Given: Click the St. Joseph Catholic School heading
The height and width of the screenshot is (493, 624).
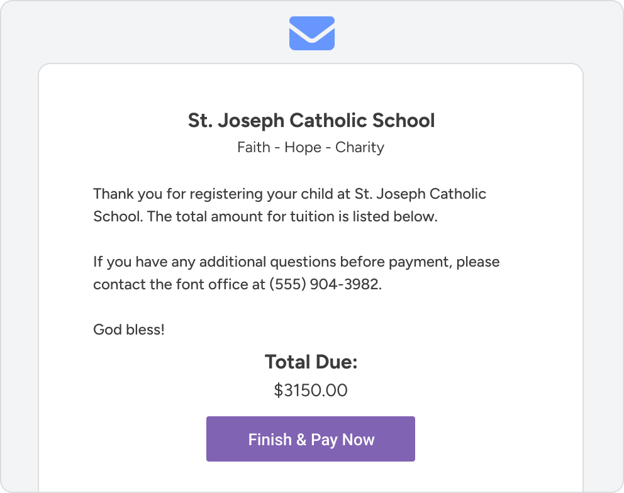Looking at the screenshot, I should [311, 120].
